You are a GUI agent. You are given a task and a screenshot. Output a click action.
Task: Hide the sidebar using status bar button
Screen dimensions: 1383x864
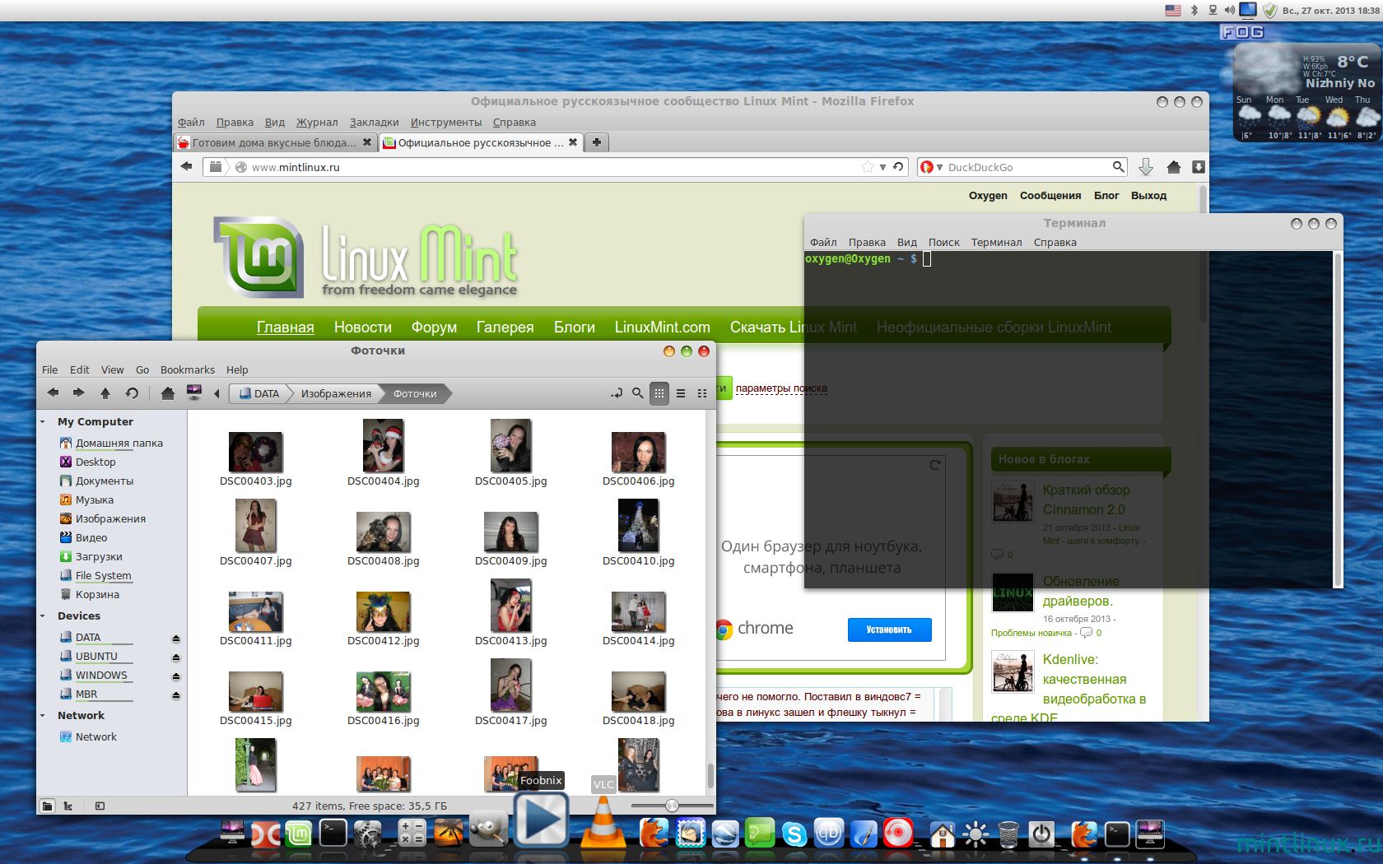100,806
